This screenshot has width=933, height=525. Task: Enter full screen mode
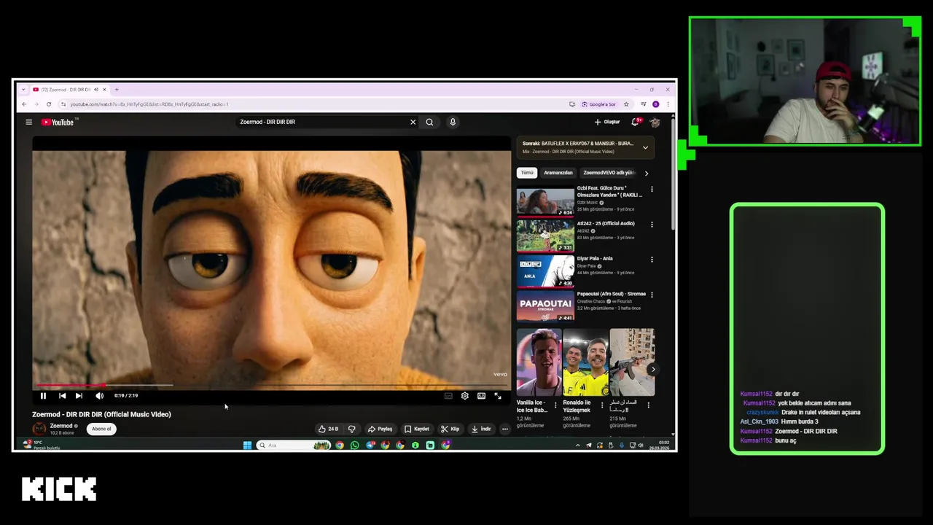[498, 396]
